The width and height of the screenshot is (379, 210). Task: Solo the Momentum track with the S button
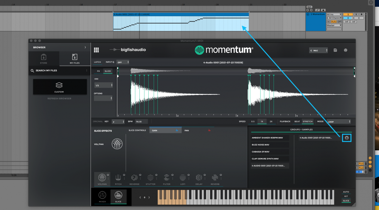pos(356,14)
